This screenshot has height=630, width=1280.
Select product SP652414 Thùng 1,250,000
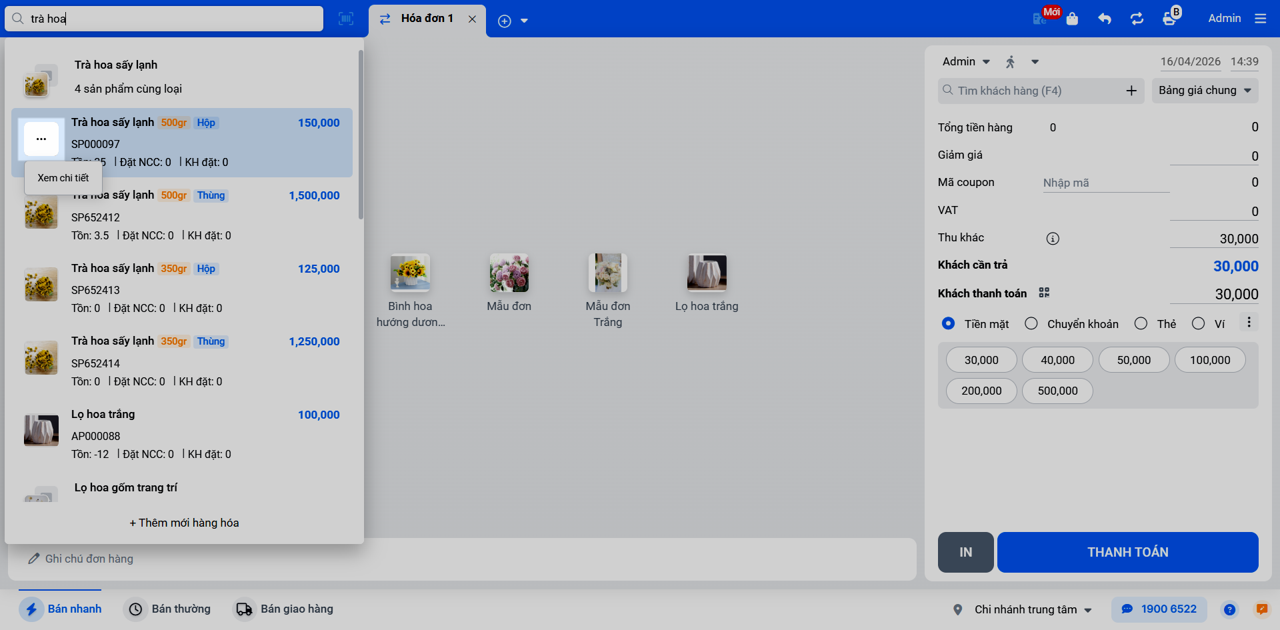click(182, 361)
